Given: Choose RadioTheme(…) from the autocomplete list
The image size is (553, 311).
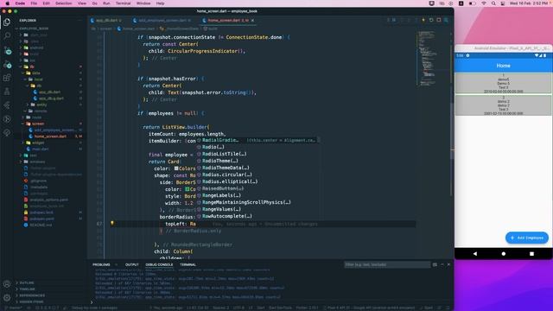Looking at the screenshot, I should (258, 161).
